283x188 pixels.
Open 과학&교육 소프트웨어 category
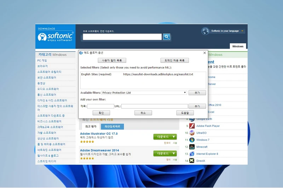[x=50, y=127]
